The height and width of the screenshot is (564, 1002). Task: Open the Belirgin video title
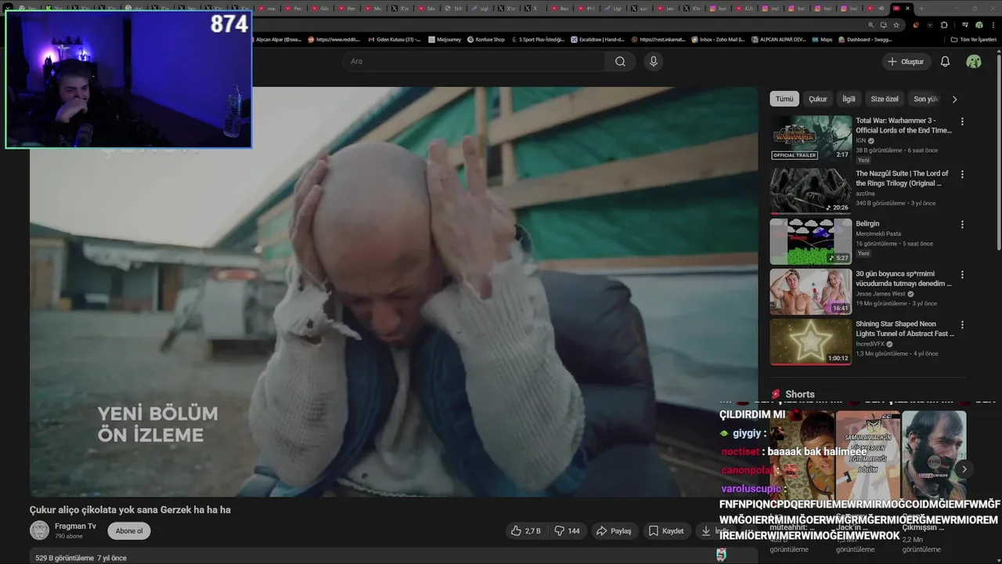click(x=867, y=223)
